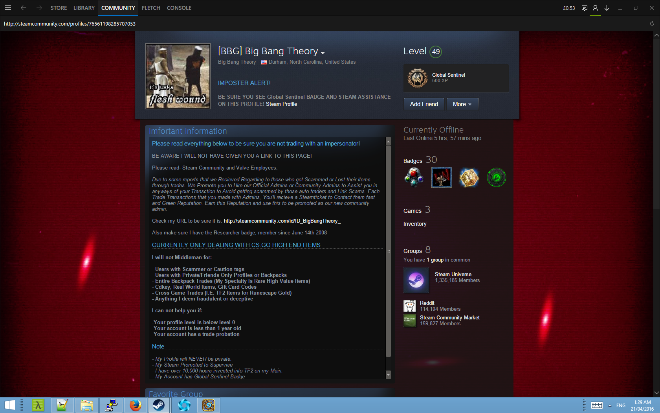Click the green circular profile badge
The width and height of the screenshot is (660, 413).
point(496,177)
